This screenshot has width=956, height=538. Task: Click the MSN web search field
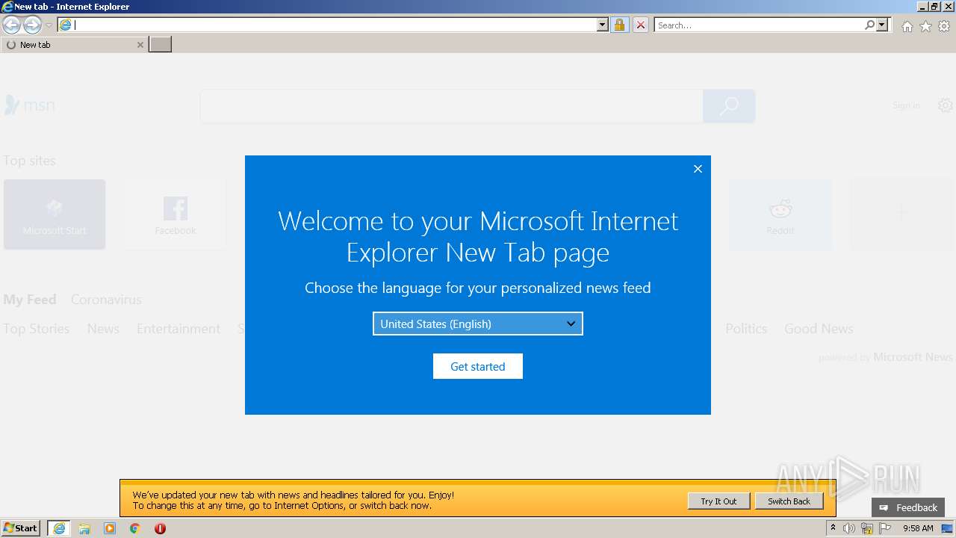click(451, 106)
